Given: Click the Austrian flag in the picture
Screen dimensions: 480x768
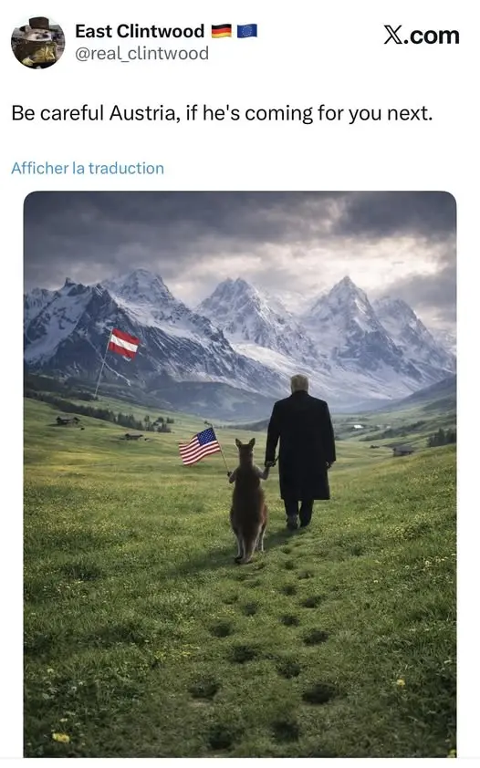Looking at the screenshot, I should pos(123,344).
